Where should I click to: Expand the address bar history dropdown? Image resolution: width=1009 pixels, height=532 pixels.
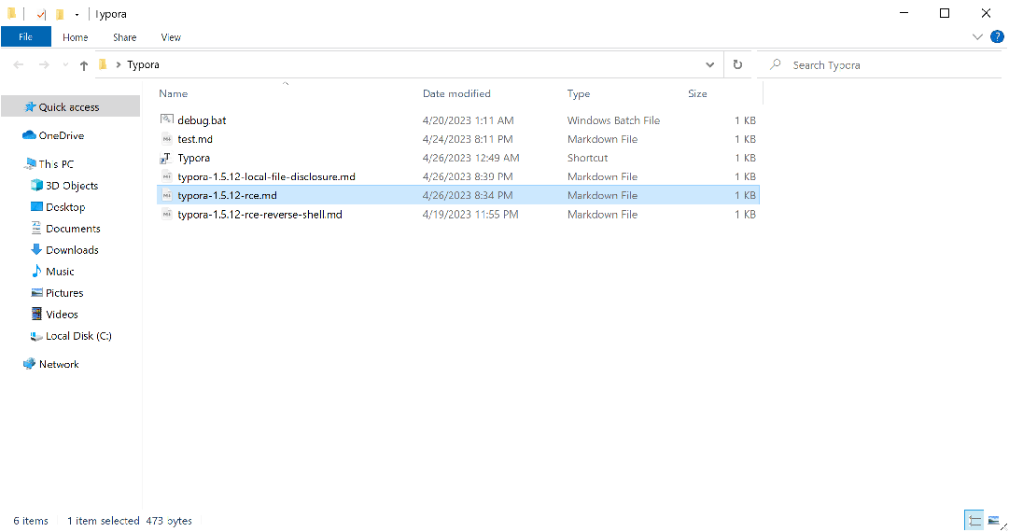tap(709, 64)
